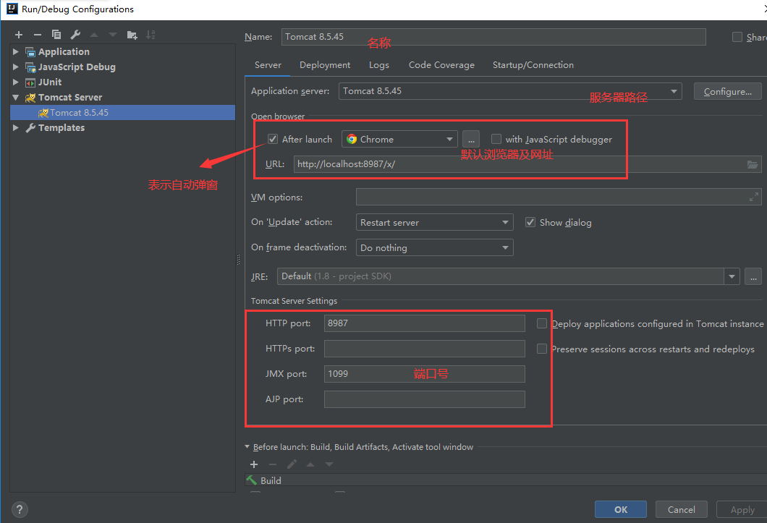The height and width of the screenshot is (523, 767).
Task: Toggle After launch checkbox
Action: pos(273,140)
